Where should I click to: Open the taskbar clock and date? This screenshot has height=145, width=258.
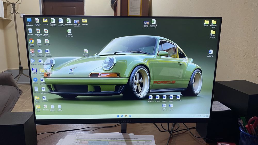click(x=205, y=116)
